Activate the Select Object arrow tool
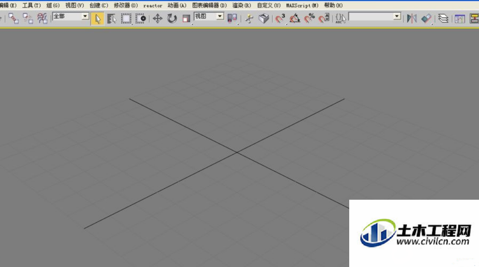This screenshot has height=267, width=479. (97, 19)
